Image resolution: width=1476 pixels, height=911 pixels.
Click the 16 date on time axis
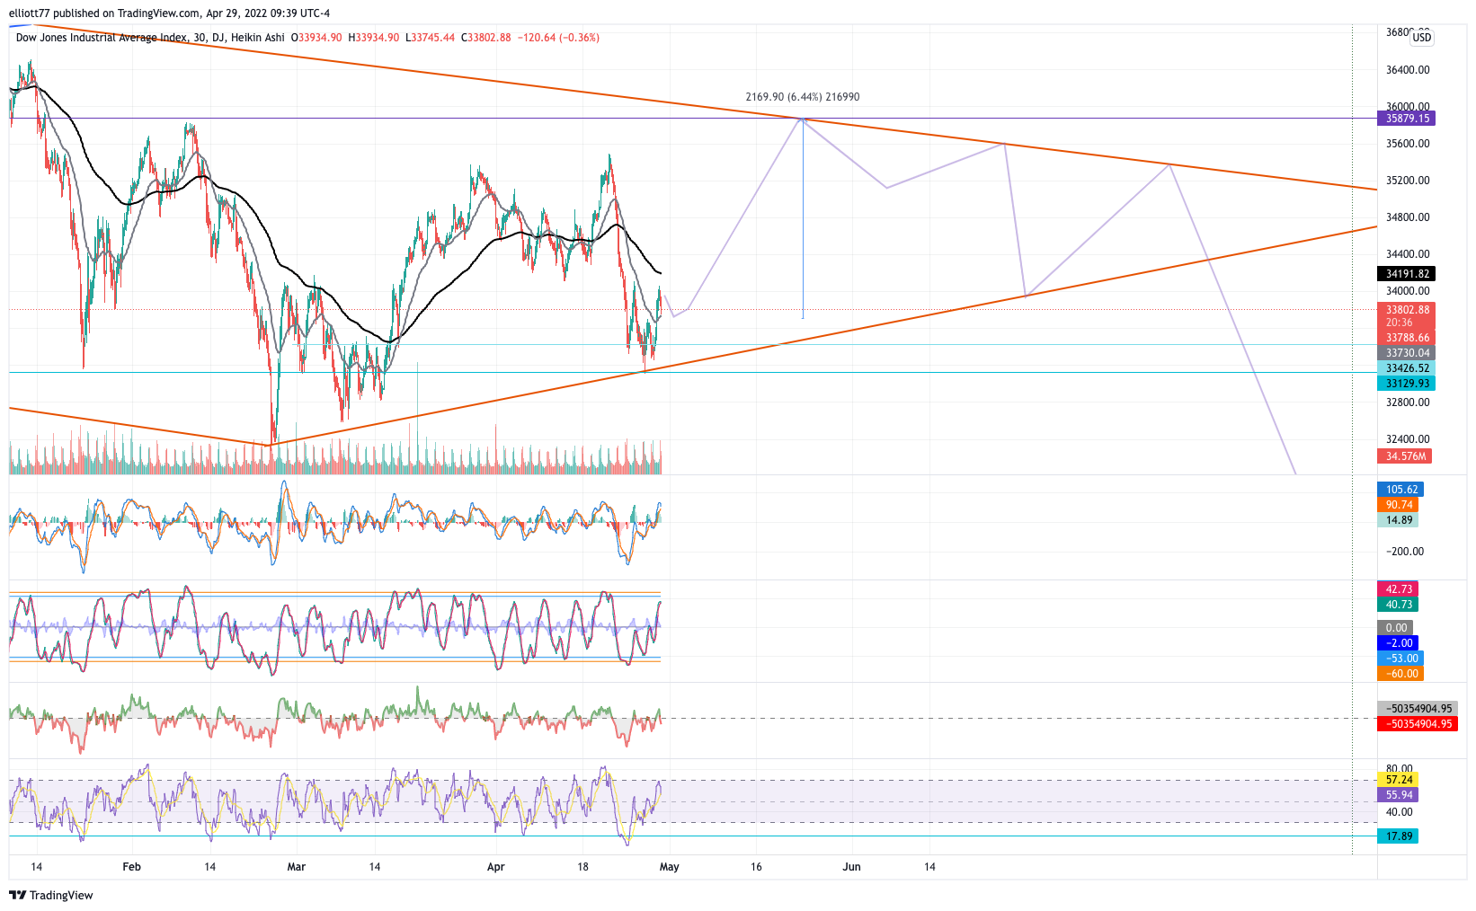coord(756,867)
